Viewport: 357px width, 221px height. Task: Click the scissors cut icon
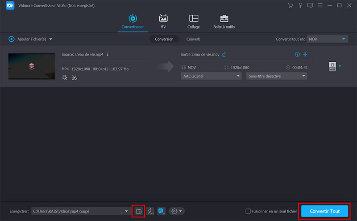coord(74,78)
